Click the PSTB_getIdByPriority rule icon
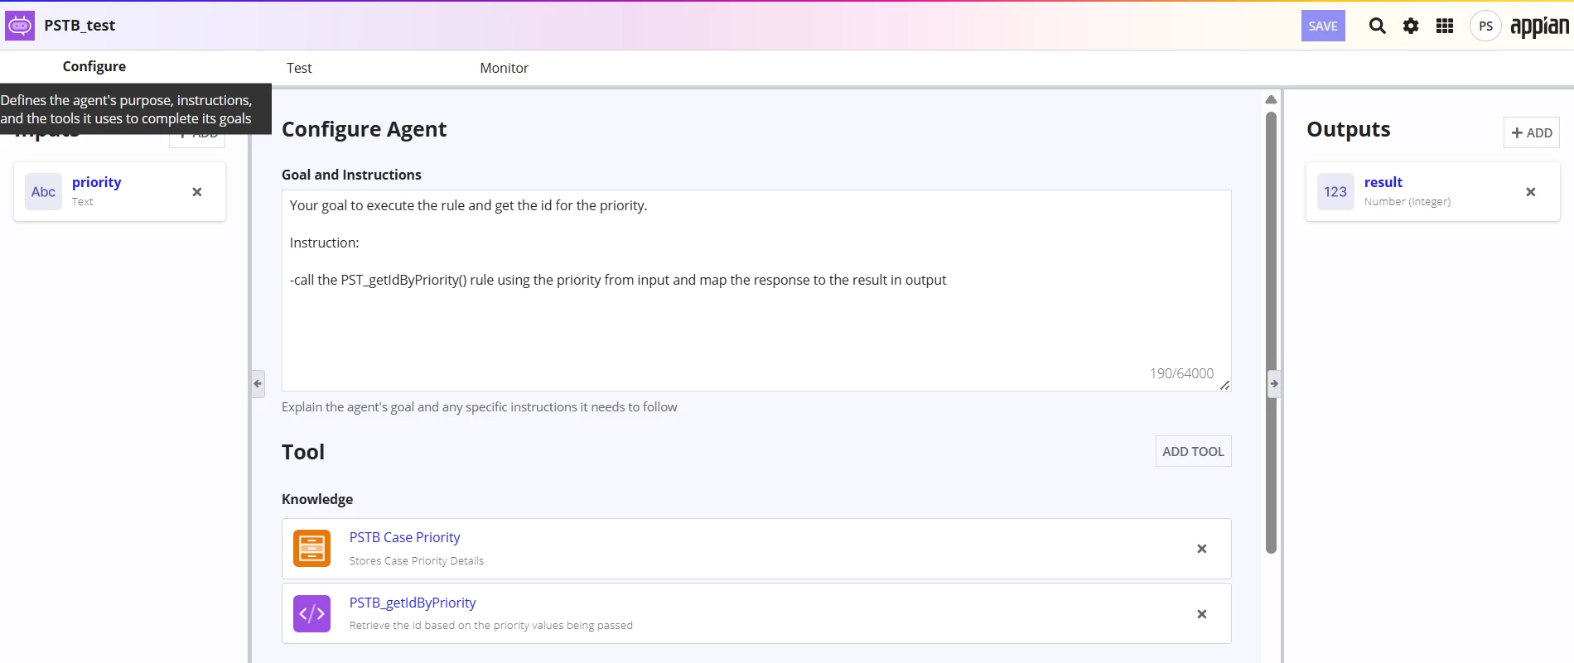This screenshot has width=1574, height=663. coord(312,614)
